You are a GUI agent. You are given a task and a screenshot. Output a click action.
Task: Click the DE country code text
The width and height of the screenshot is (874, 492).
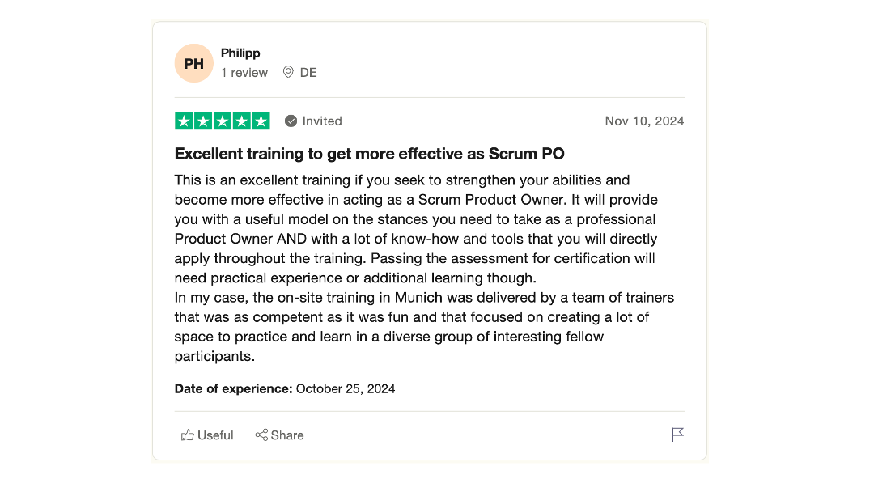tap(308, 73)
